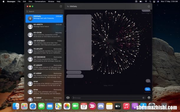This screenshot has width=180, height=112.
Task: Compose a new message with the pencil icon
Action: coord(61,6)
